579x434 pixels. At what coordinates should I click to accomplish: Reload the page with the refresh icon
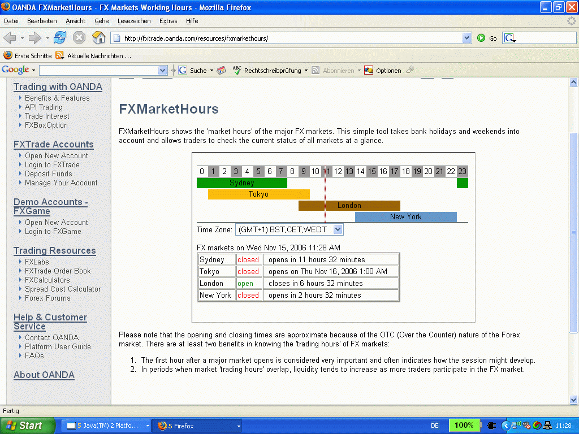tap(60, 38)
